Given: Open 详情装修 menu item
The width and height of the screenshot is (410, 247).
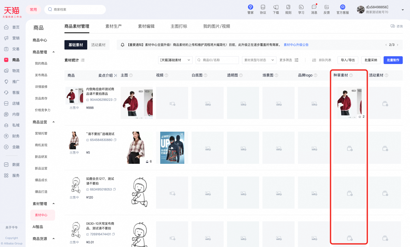Looking at the screenshot, I should click(x=41, y=87).
